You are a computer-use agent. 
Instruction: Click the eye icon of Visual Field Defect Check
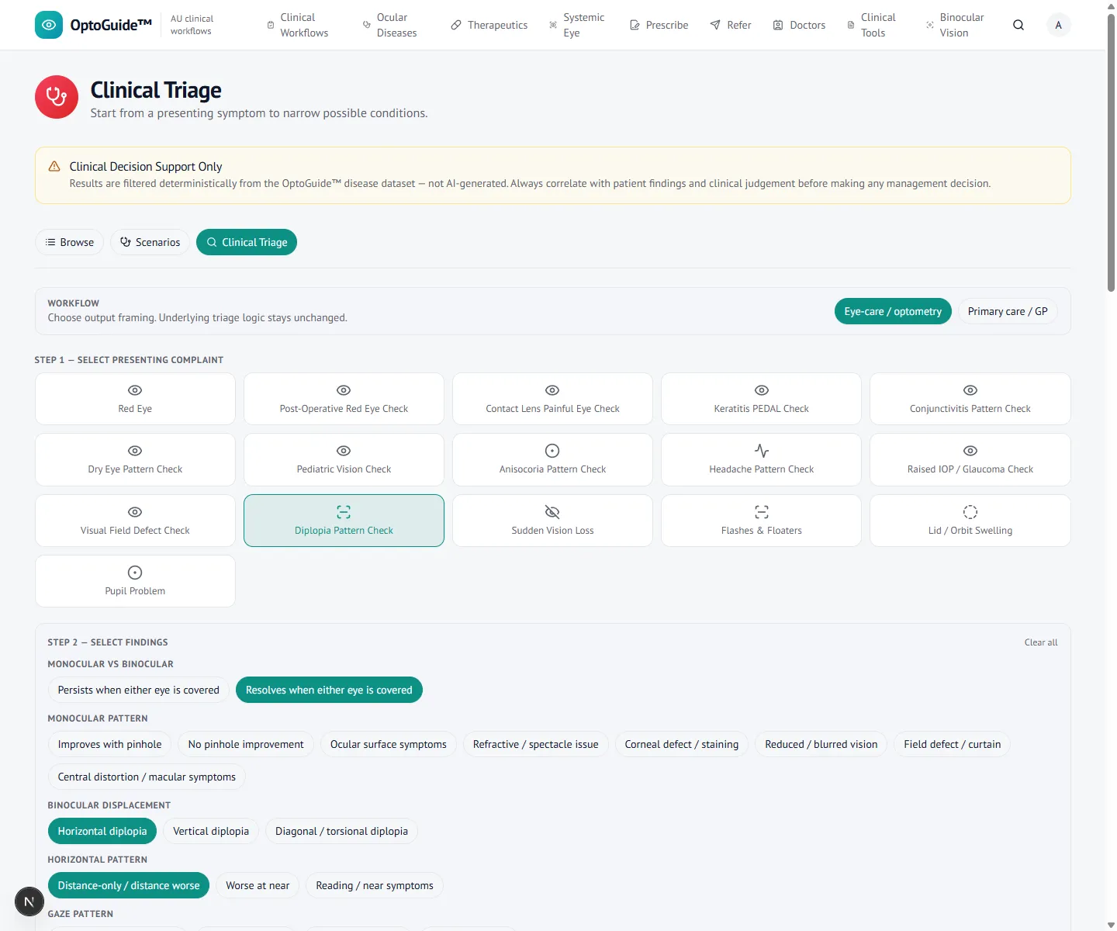[135, 512]
